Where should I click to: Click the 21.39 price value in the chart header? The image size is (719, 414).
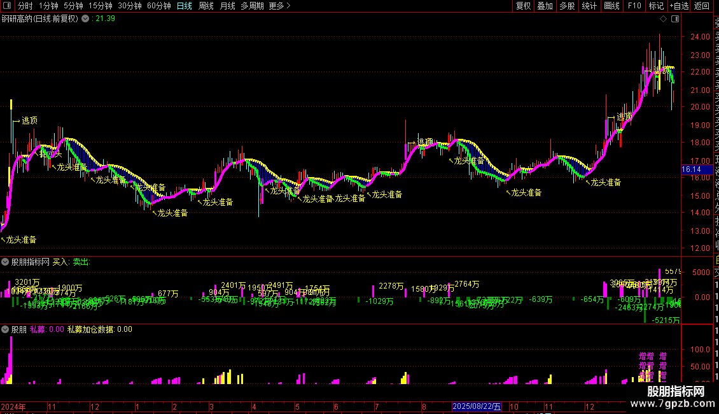pos(106,19)
